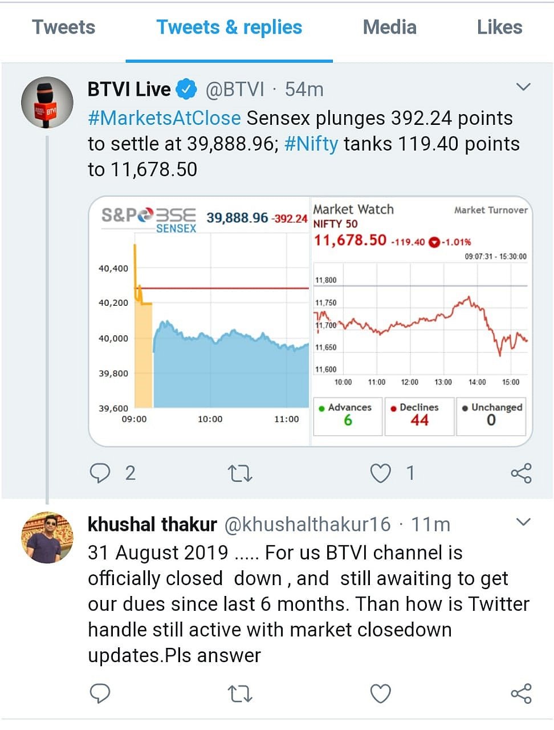Like the BTVI Live tweet
The image size is (554, 730).
(381, 473)
